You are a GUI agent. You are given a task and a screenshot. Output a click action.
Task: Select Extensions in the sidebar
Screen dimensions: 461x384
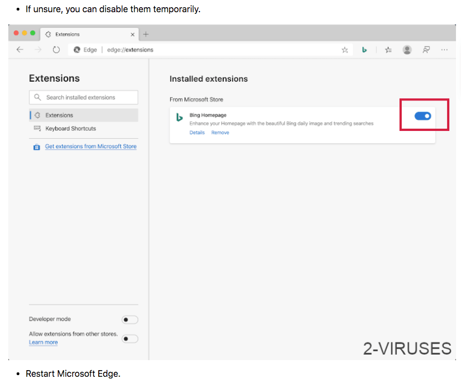[84, 115]
